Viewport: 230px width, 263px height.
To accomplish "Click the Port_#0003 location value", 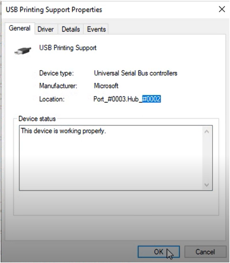I will tap(110, 99).
